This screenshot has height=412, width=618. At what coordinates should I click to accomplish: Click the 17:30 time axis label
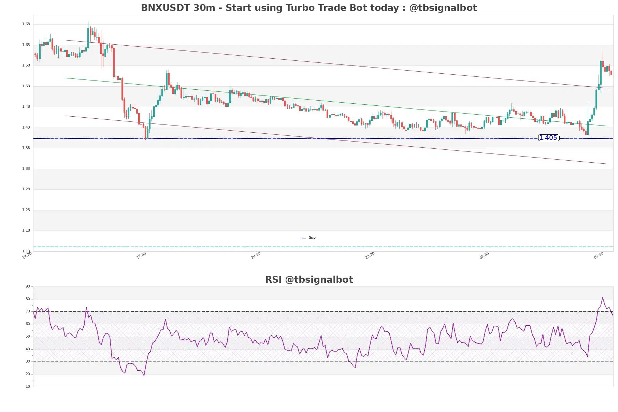(x=141, y=255)
